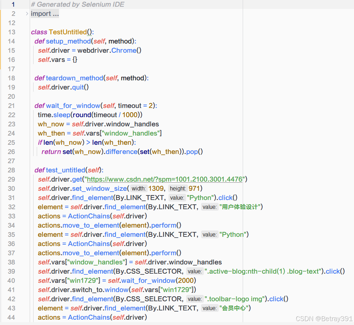Click "self.vars = {}" on line 16

pyautogui.click(x=58, y=60)
